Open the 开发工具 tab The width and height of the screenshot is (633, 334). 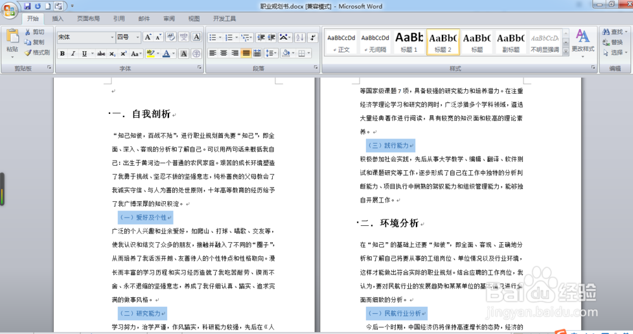(x=225, y=18)
